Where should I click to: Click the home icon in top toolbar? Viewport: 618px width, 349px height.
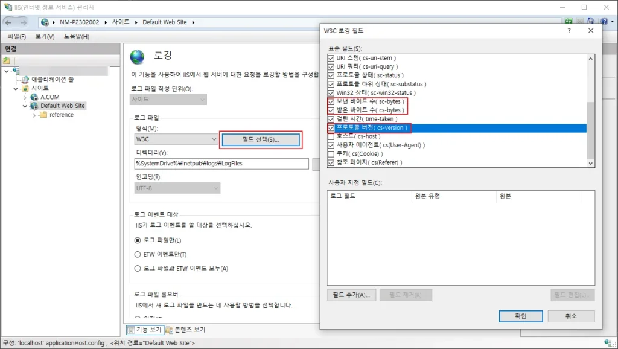[x=590, y=21]
